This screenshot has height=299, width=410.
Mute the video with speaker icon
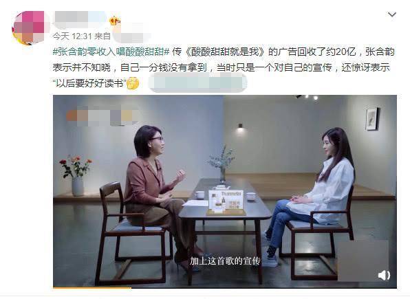tap(384, 275)
